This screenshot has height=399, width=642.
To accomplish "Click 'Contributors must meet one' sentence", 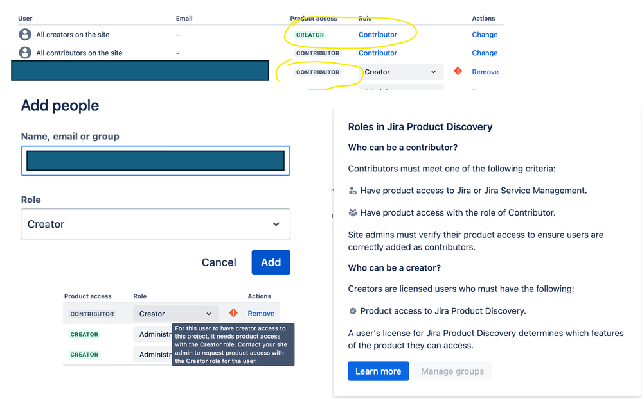I will pyautogui.click(x=452, y=169).
